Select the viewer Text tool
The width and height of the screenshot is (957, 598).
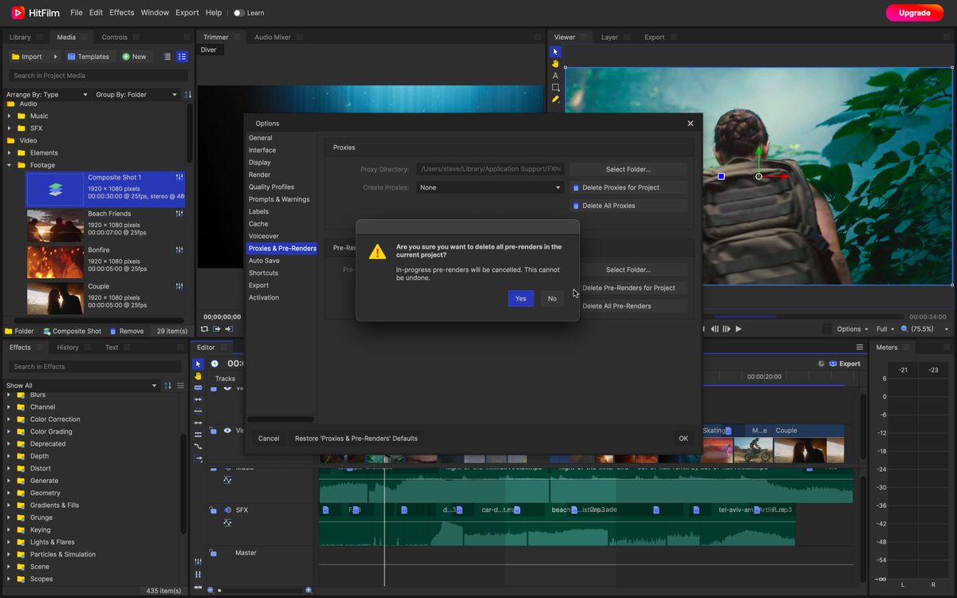556,76
